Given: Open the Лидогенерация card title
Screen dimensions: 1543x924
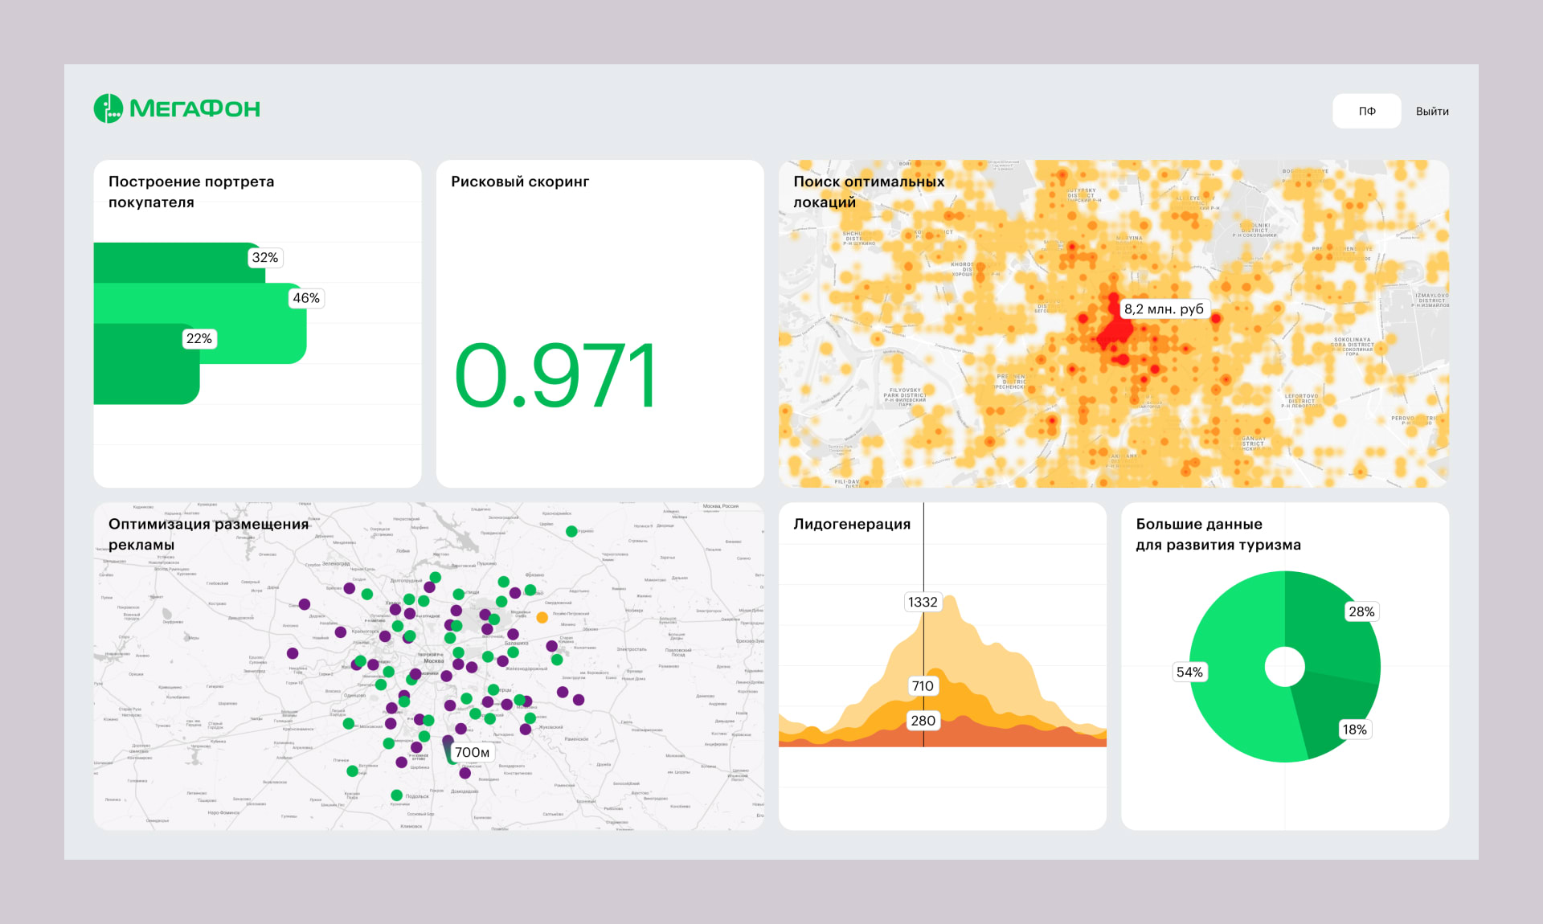Looking at the screenshot, I should tap(852, 524).
